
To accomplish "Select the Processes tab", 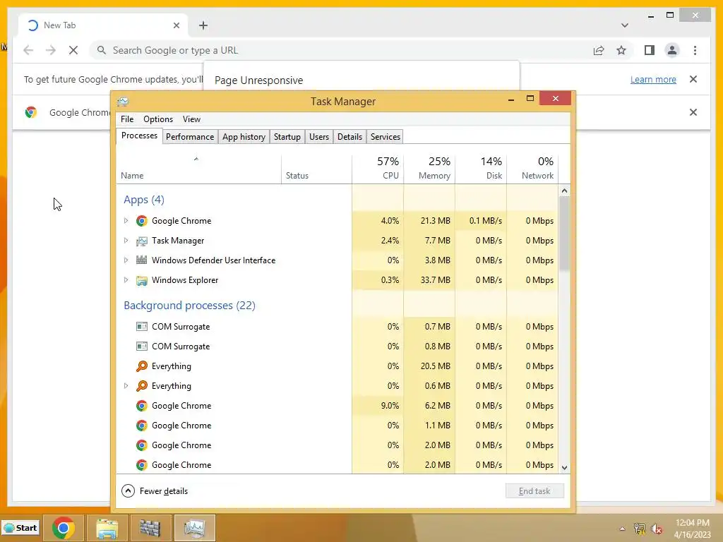I will point(139,135).
